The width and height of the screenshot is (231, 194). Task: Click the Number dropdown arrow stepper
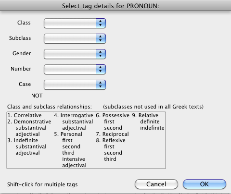[x=101, y=70]
